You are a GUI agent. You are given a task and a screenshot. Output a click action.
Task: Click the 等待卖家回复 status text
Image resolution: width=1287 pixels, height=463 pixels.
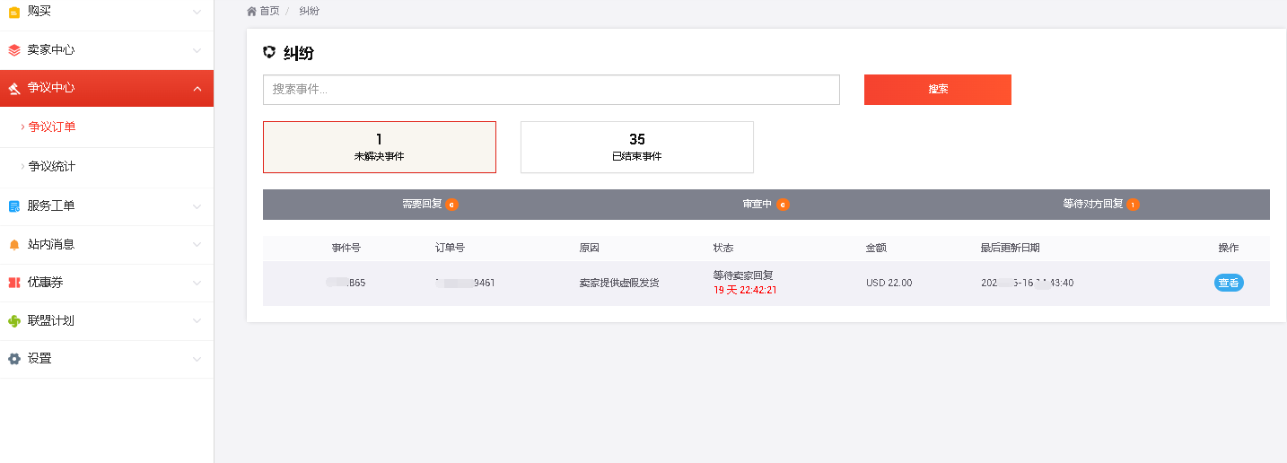(743, 275)
